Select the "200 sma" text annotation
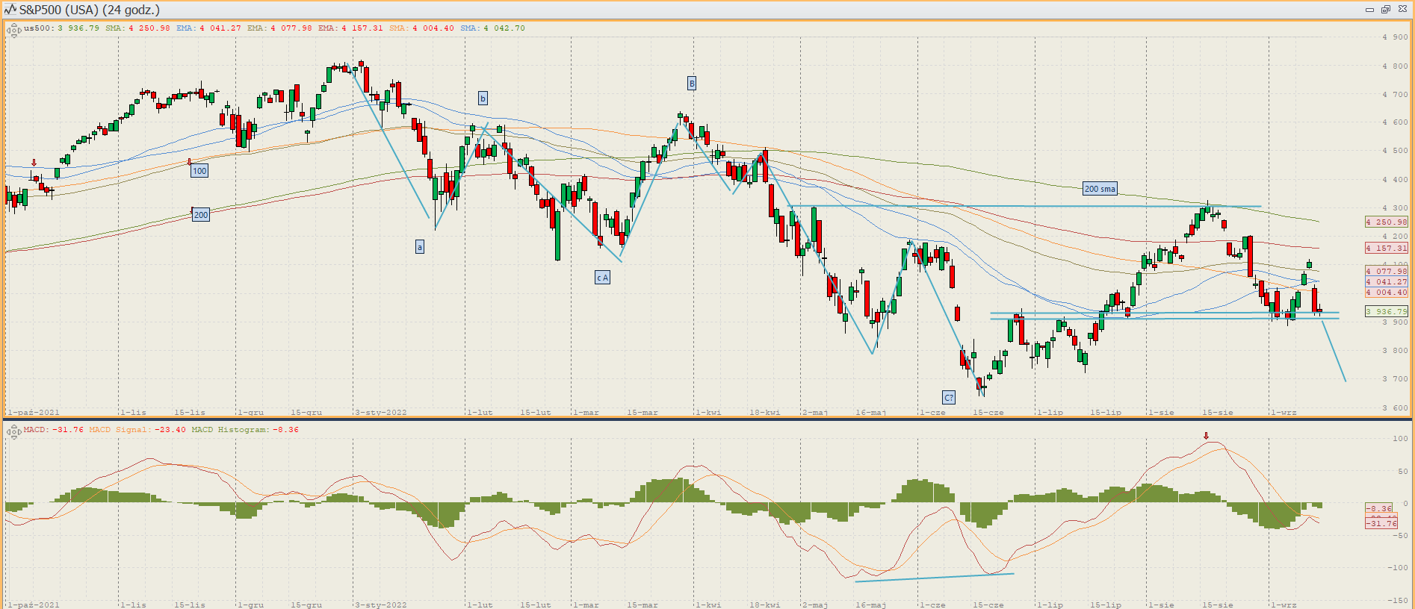This screenshot has height=609, width=1415. click(1100, 189)
